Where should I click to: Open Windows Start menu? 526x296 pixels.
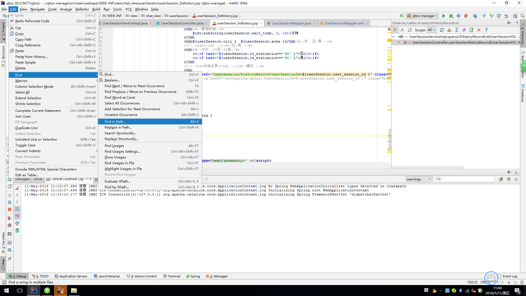point(7,291)
